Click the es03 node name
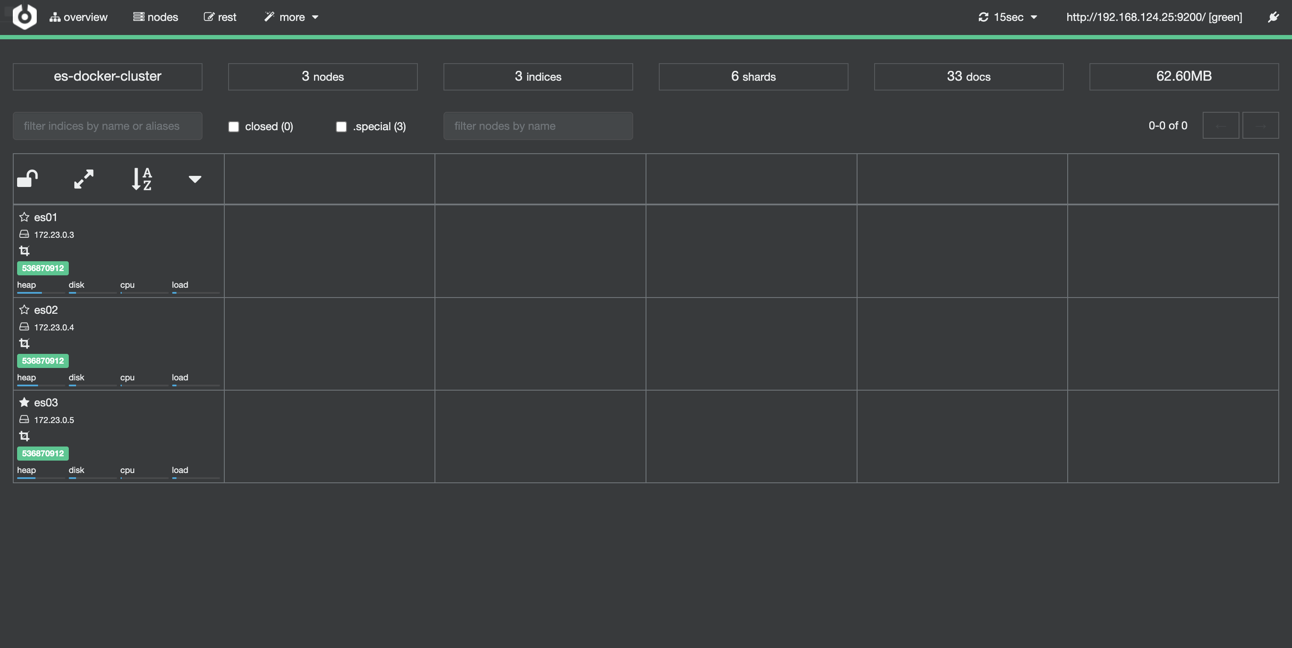The height and width of the screenshot is (648, 1292). [x=46, y=403]
